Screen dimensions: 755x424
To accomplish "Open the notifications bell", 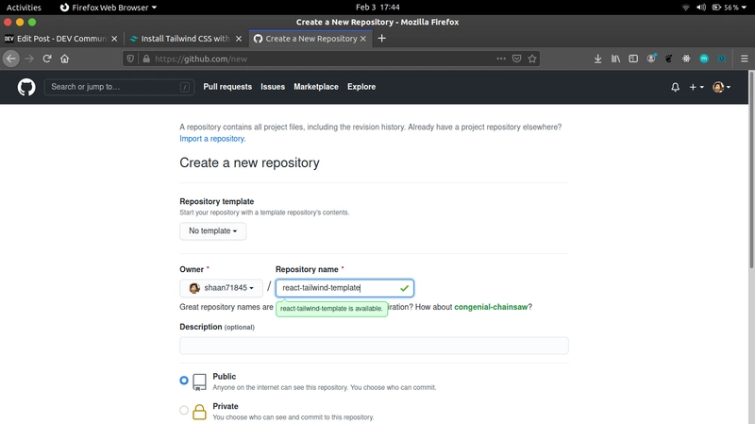I will coord(675,87).
